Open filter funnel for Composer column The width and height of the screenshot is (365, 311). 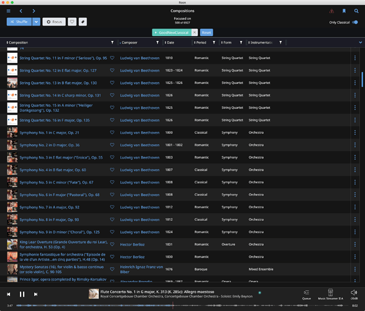[x=157, y=42]
